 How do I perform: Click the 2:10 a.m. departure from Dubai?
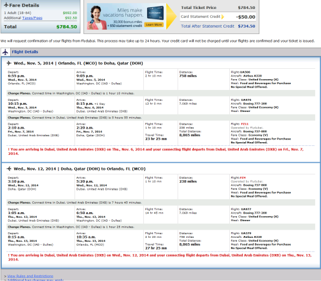point(16,128)
